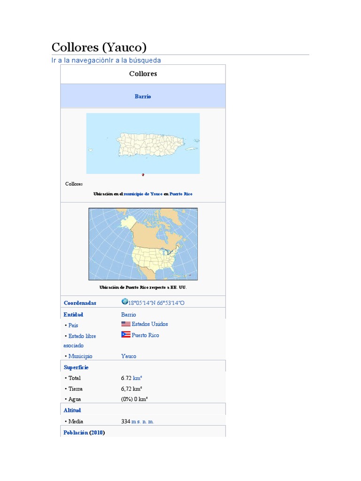Click the 'km²' link in Total row
The image size is (361, 481).
coord(137,378)
